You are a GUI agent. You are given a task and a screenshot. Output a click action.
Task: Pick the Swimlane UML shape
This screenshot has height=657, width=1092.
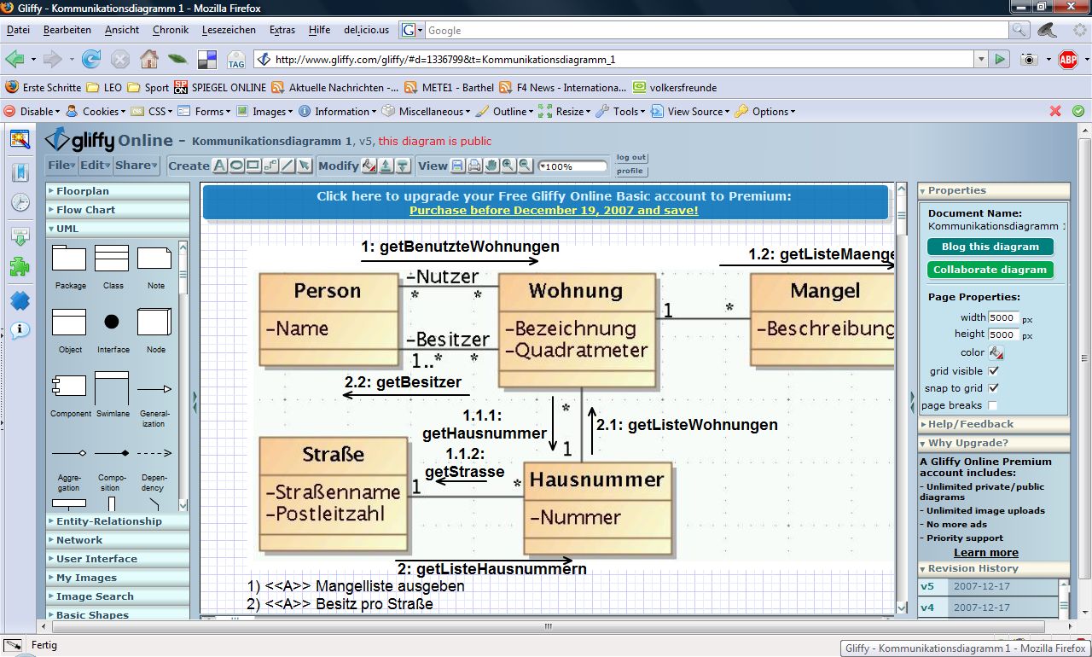(112, 388)
